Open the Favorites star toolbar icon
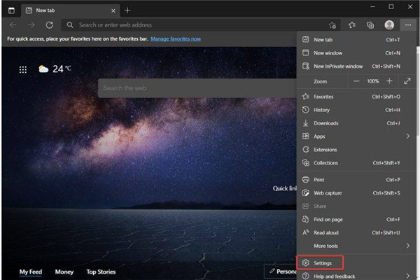 tap(352, 24)
